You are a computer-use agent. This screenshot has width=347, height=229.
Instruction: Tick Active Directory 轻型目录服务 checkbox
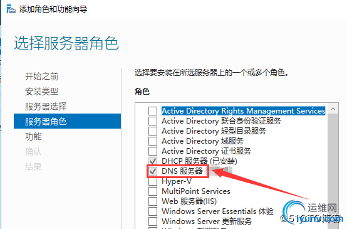coord(153,131)
